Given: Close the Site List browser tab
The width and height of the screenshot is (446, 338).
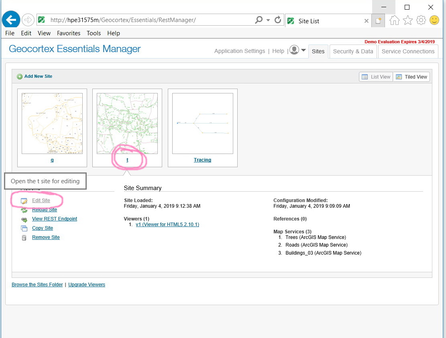Looking at the screenshot, I should click(x=367, y=21).
